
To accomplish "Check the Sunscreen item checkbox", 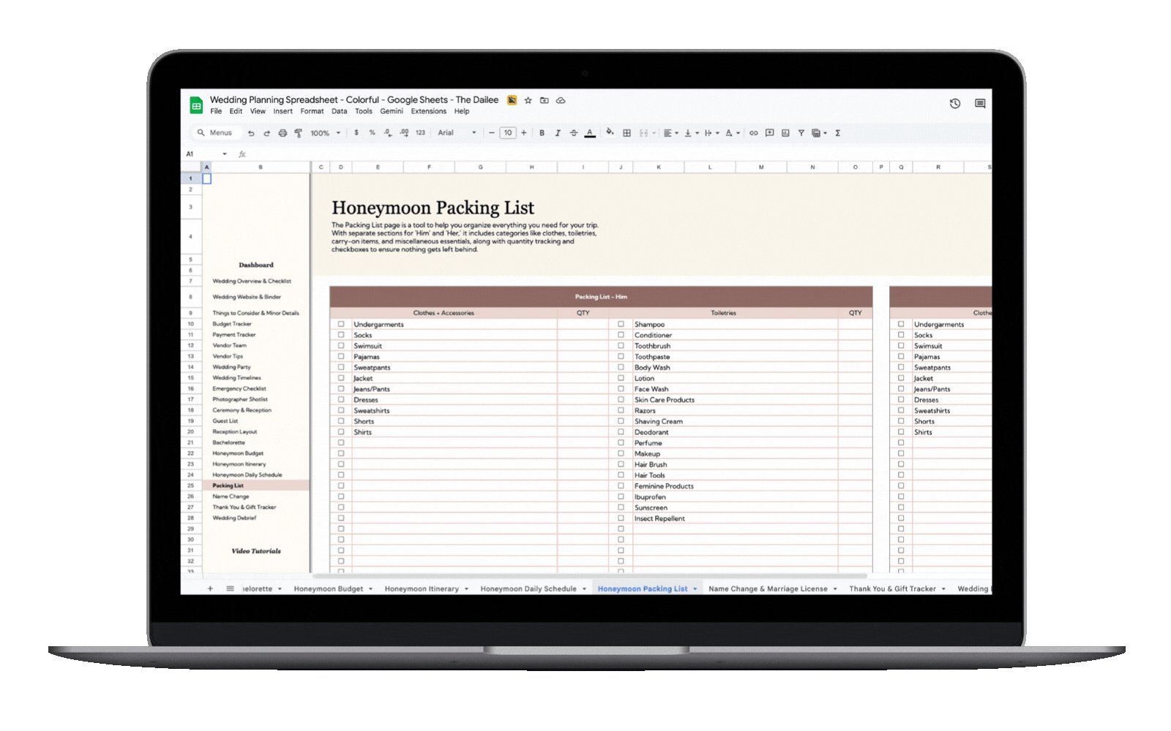I will (x=621, y=507).
